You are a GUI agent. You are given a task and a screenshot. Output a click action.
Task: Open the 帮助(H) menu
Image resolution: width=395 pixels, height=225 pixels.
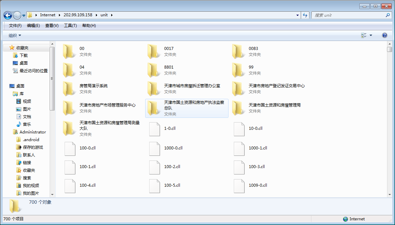pos(89,26)
